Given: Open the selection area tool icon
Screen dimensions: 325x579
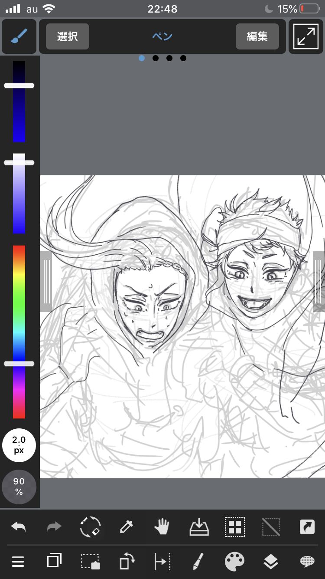Looking at the screenshot, I should [x=91, y=562].
